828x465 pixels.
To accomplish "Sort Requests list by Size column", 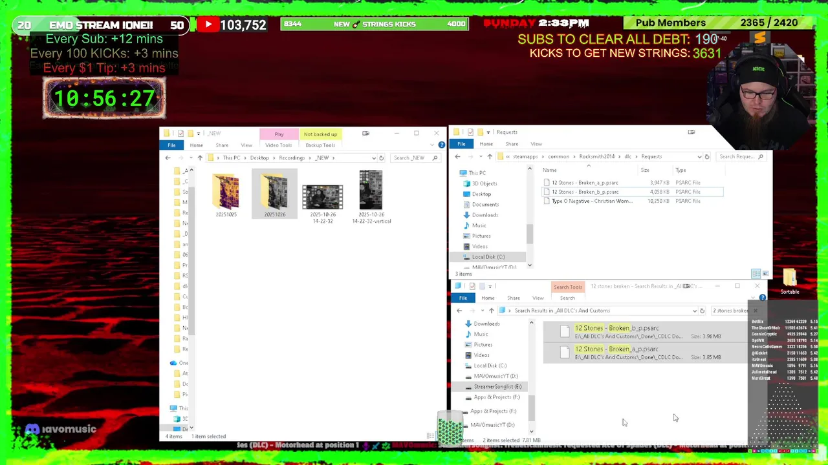I will 645,170.
